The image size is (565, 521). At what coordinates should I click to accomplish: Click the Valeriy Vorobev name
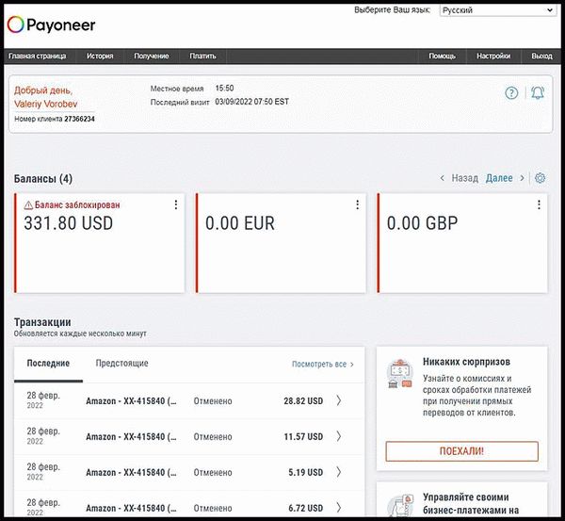click(46, 105)
